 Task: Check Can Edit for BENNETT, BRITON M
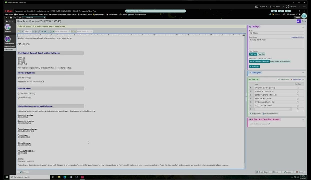pyautogui.click(x=297, y=95)
